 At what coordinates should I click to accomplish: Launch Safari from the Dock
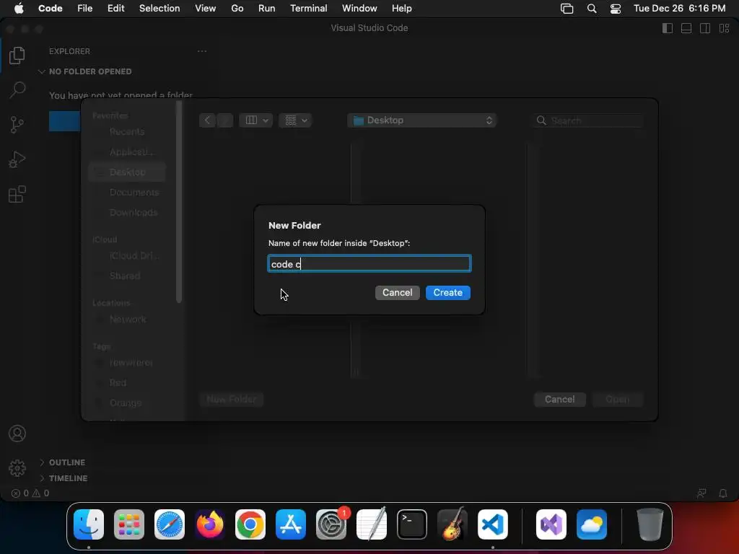pyautogui.click(x=170, y=524)
